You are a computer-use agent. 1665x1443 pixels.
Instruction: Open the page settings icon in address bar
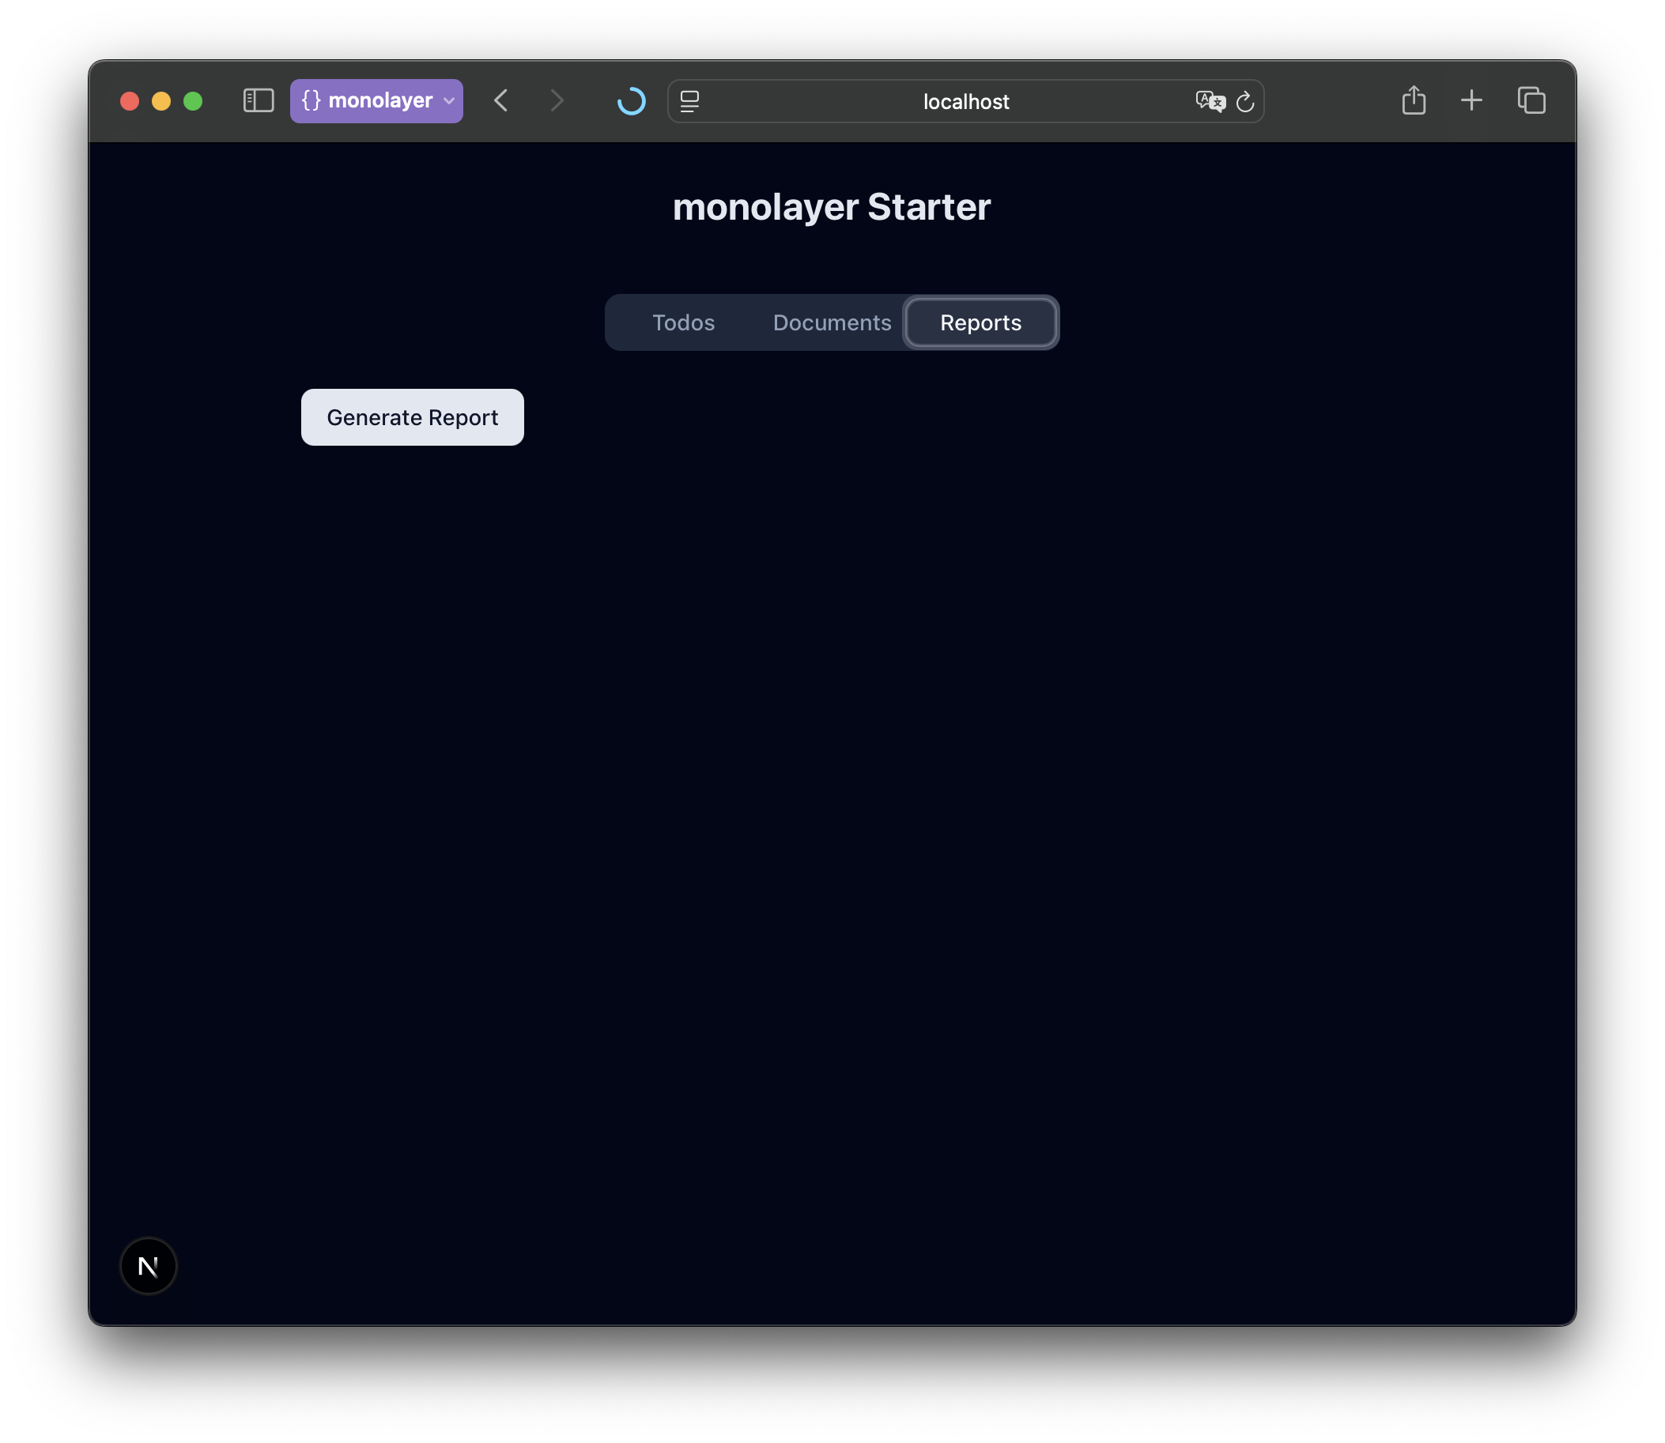click(689, 100)
